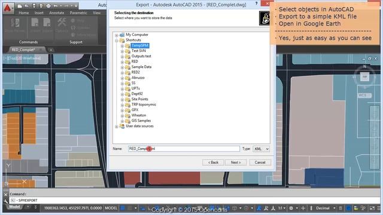This screenshot has width=383, height=215.
Task: Click the Open file icon in Quick Access toolbar
Action: coord(26,5)
